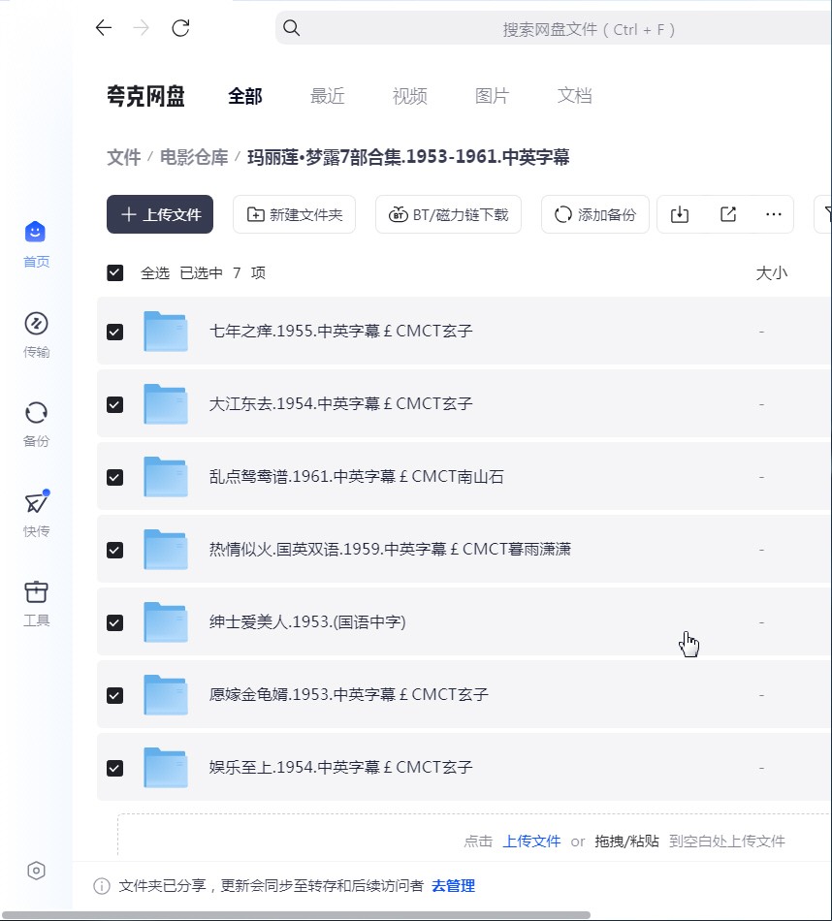The image size is (832, 921).
Task: Expand the three-dot more options menu
Action: click(x=774, y=214)
